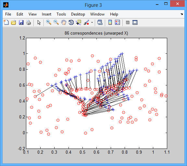Toggle the Data Cursor tool
The width and height of the screenshot is (187, 166).
(79, 22)
